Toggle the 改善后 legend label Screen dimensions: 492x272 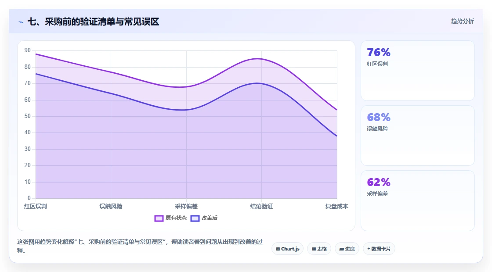point(209,218)
